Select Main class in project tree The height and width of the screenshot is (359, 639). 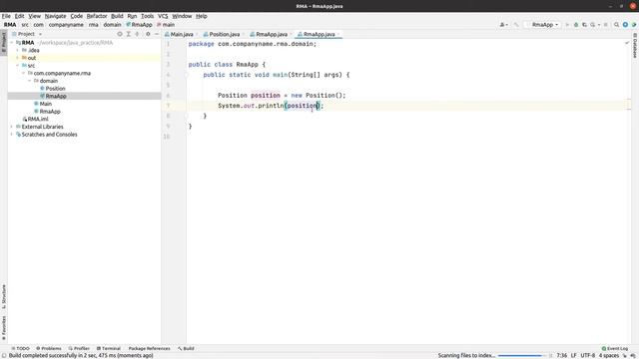tap(45, 104)
